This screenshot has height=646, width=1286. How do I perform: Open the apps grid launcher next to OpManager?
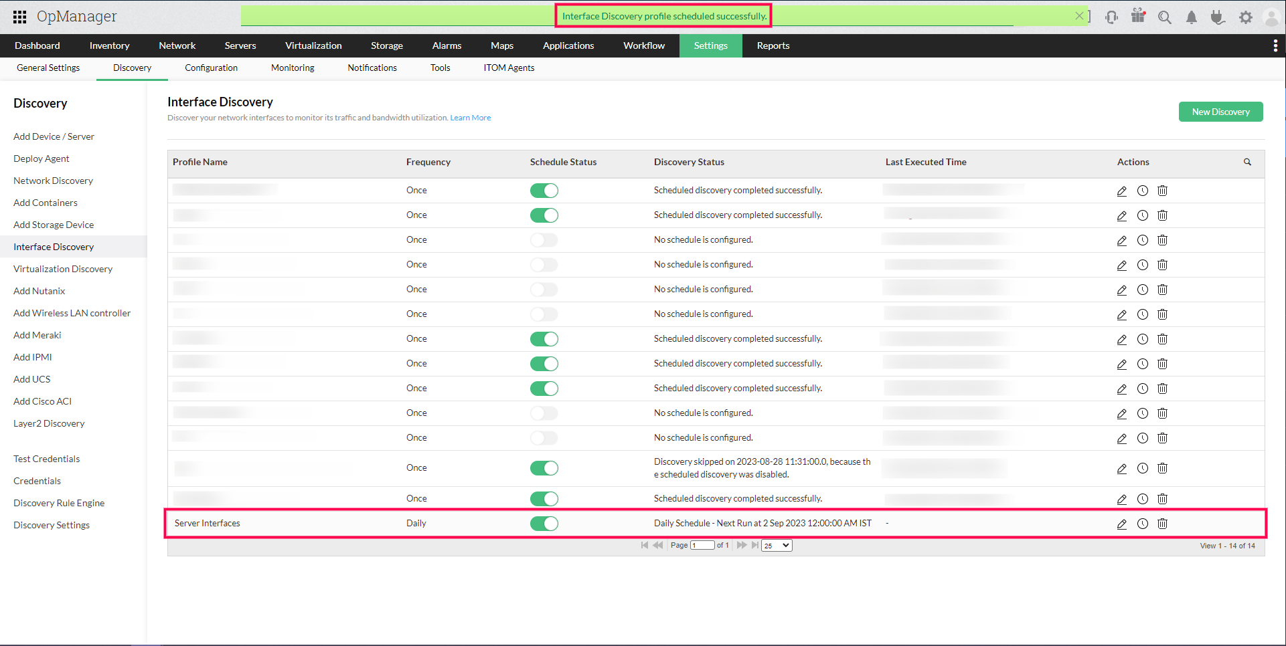pos(20,17)
